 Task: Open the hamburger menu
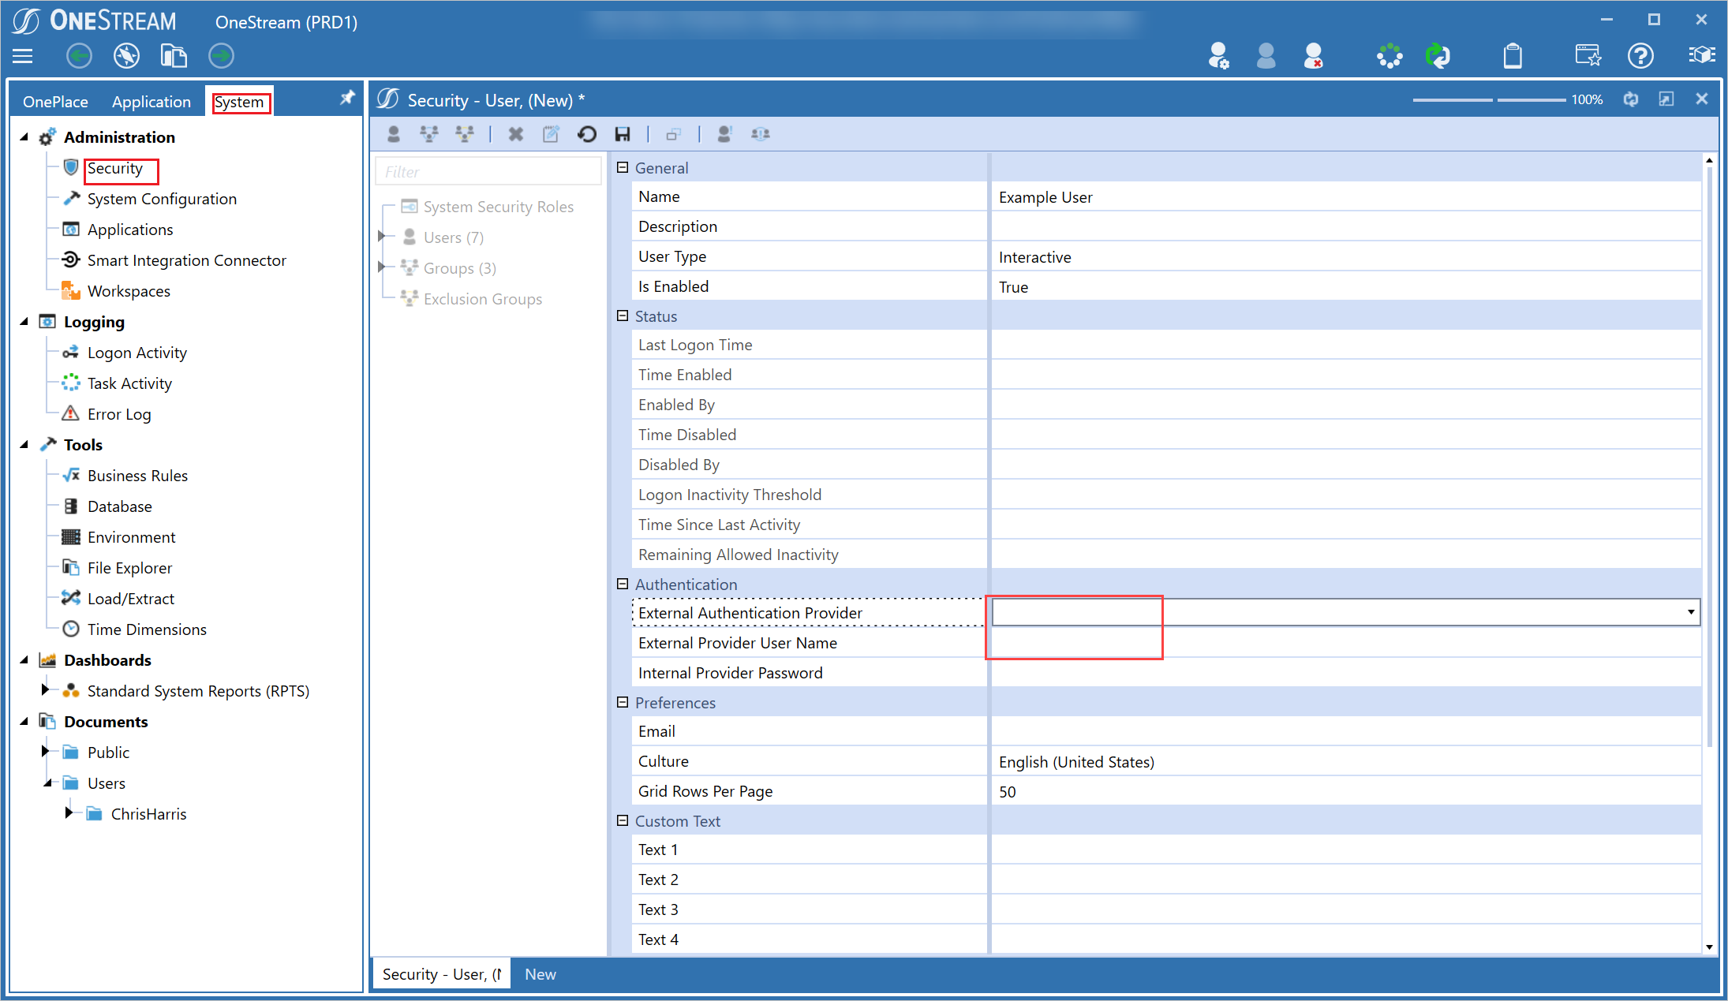[x=23, y=55]
